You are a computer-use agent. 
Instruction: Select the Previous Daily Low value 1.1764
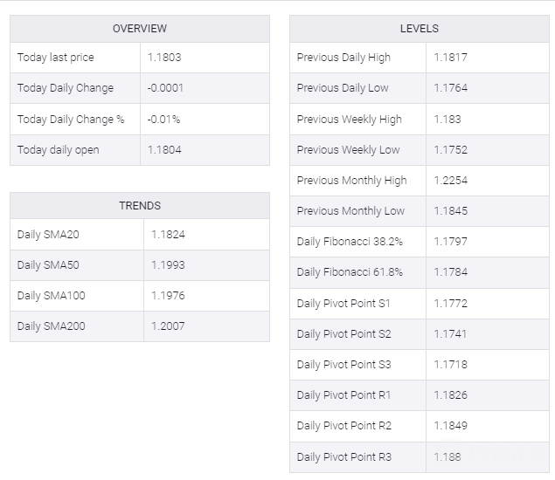click(450, 88)
